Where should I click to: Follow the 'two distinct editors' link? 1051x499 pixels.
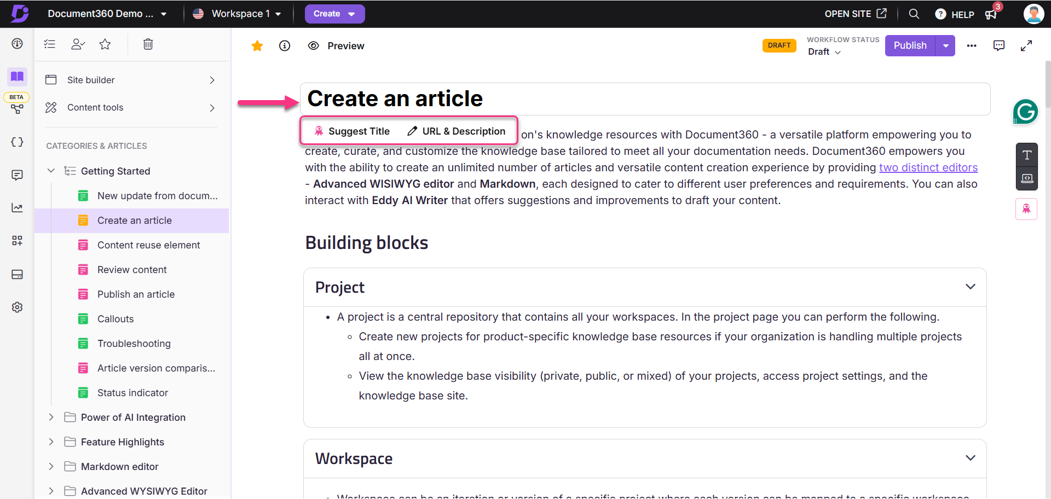(928, 167)
